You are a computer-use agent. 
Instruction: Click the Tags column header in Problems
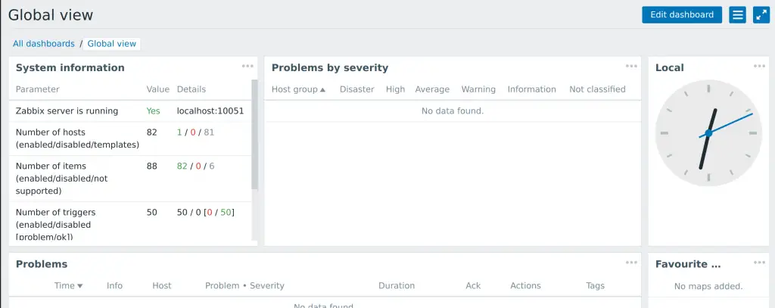coord(595,286)
